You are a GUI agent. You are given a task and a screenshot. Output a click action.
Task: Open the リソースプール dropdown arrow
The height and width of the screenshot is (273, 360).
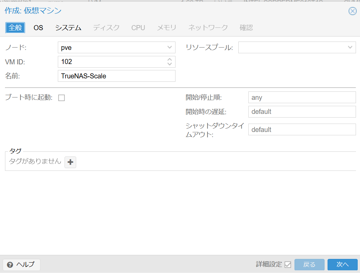[x=350, y=47]
